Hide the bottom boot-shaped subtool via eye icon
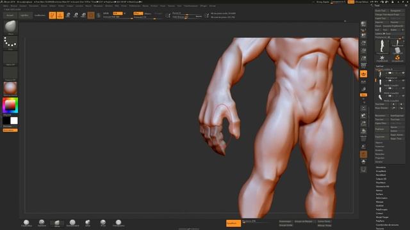The height and width of the screenshot is (230, 410). tap(403, 96)
